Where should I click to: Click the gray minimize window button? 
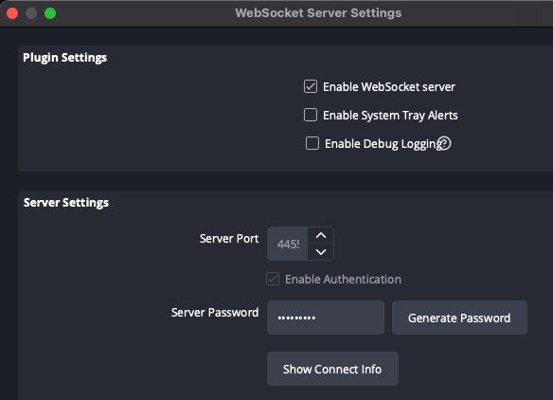click(31, 13)
